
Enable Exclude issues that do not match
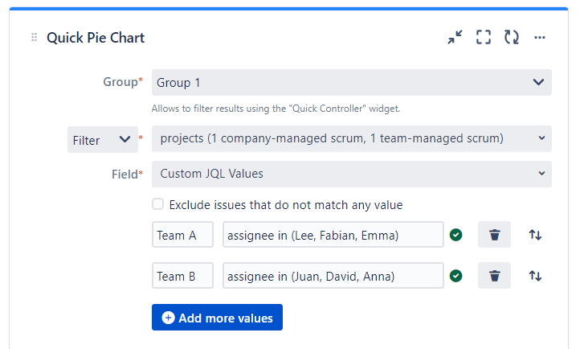(157, 204)
